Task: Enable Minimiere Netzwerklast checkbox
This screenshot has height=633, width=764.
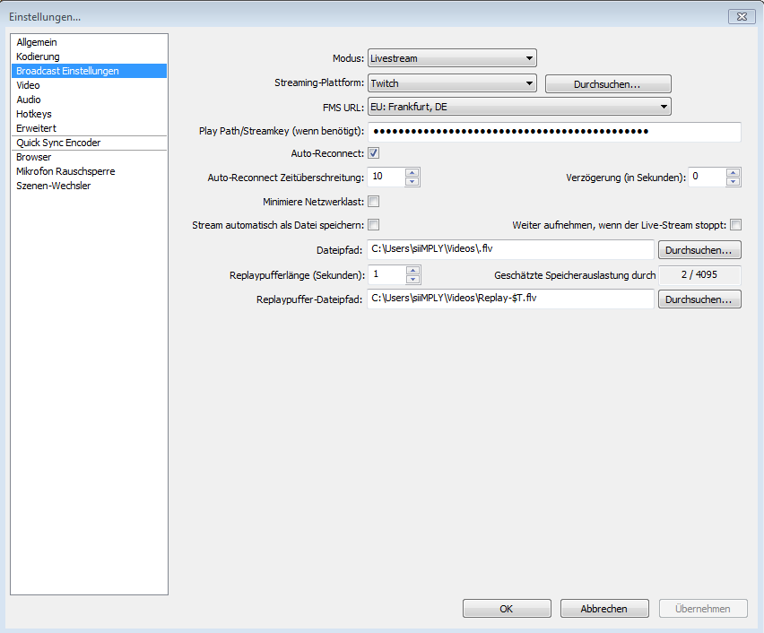Action: [x=374, y=201]
